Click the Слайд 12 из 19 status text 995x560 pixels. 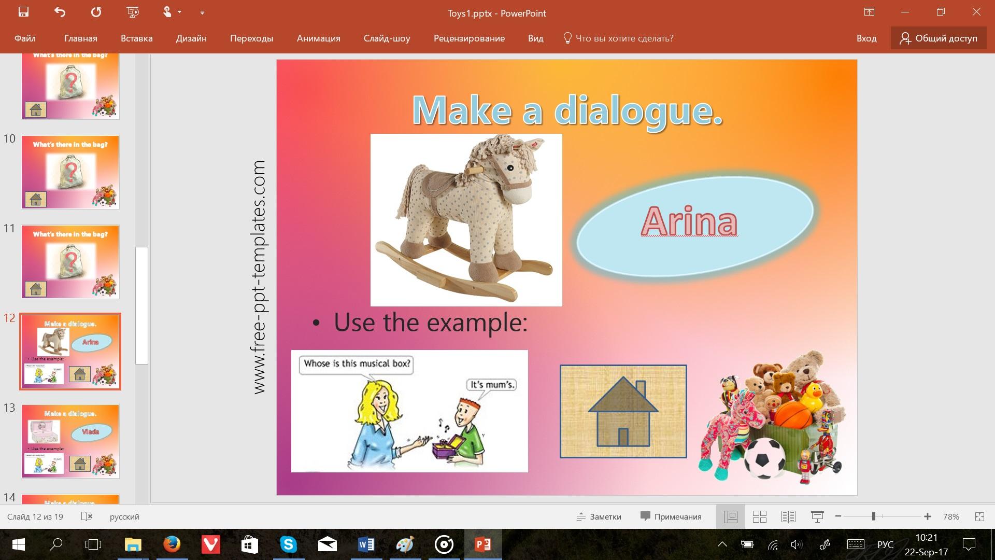coord(35,516)
